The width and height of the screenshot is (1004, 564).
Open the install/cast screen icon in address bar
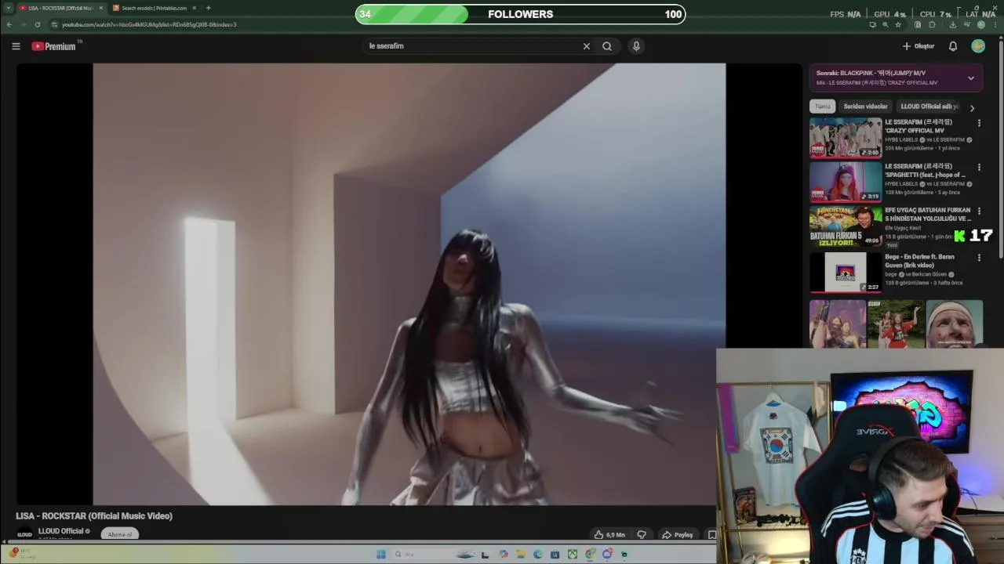(873, 24)
